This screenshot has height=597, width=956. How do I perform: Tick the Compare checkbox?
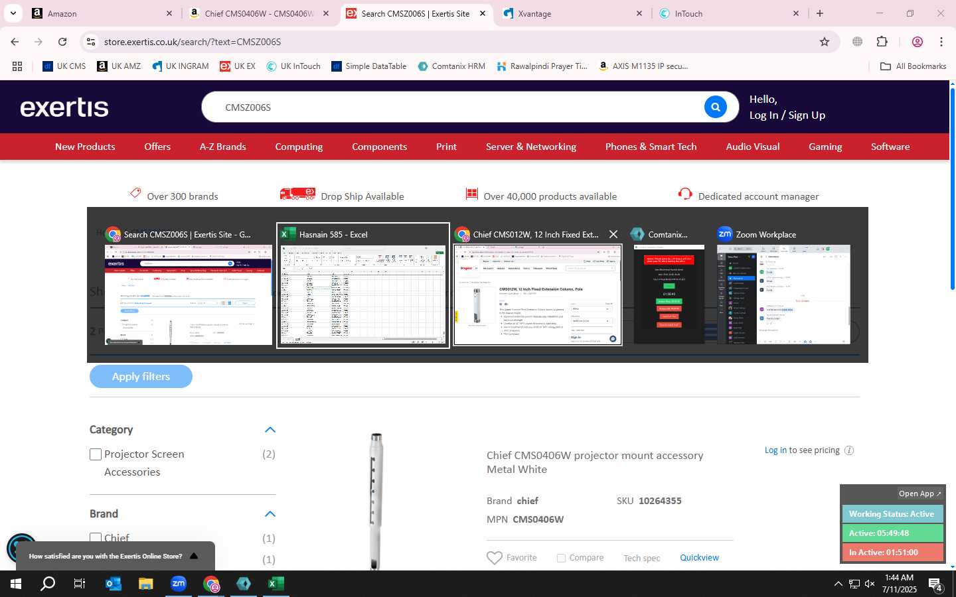click(561, 558)
